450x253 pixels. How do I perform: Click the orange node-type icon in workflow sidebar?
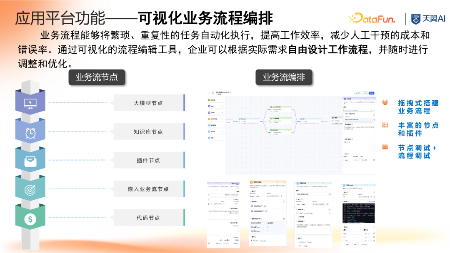[209, 119]
